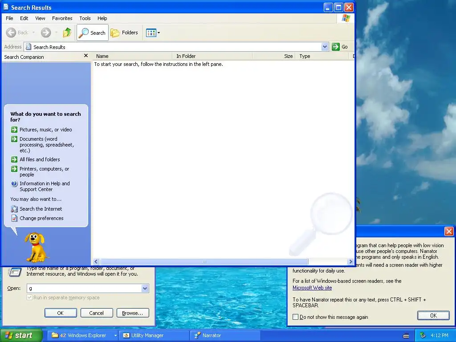Close the Narrator dialog with X
The height and width of the screenshot is (342, 456).
coord(449,231)
